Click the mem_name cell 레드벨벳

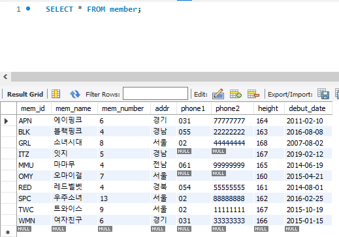[x=74, y=187]
